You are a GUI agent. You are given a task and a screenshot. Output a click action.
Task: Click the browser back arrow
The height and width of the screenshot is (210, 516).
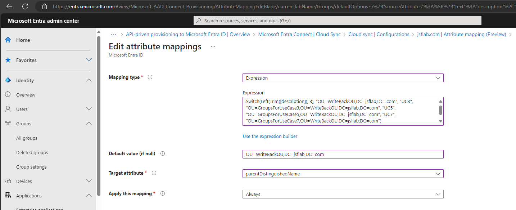(9, 6)
